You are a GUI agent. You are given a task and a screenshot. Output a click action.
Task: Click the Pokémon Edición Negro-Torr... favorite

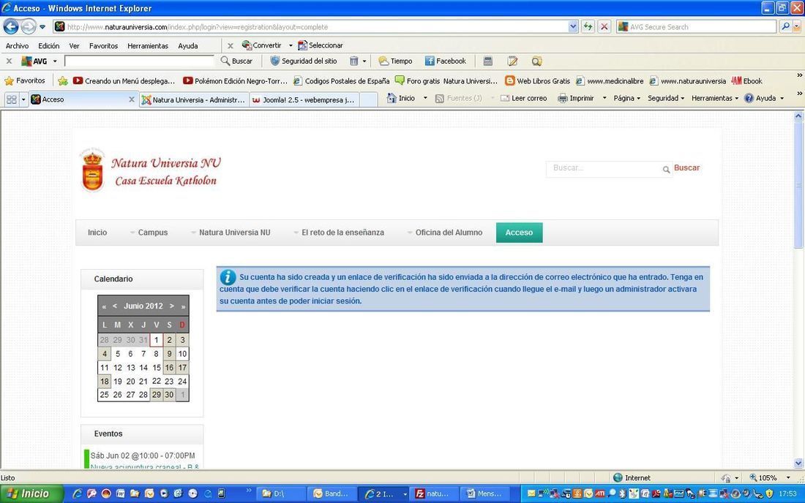point(235,81)
